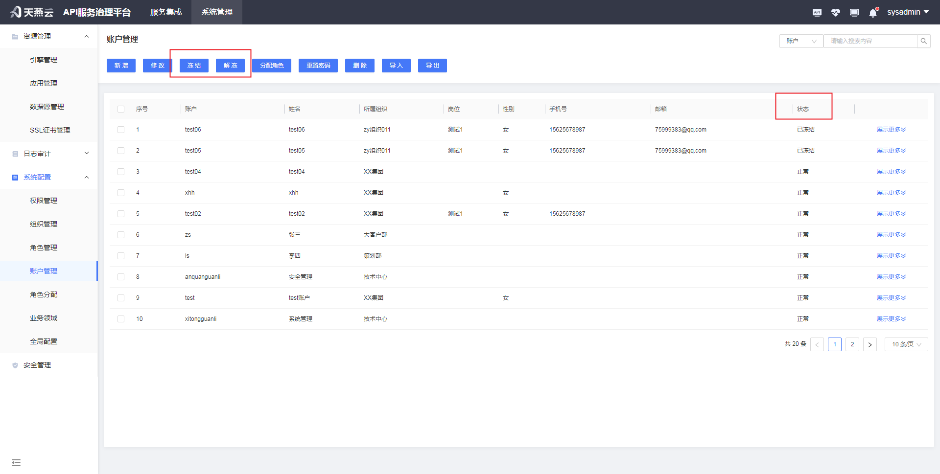940x474 pixels.
Task: Open the heartbeat health monitor icon
Action: (x=835, y=12)
